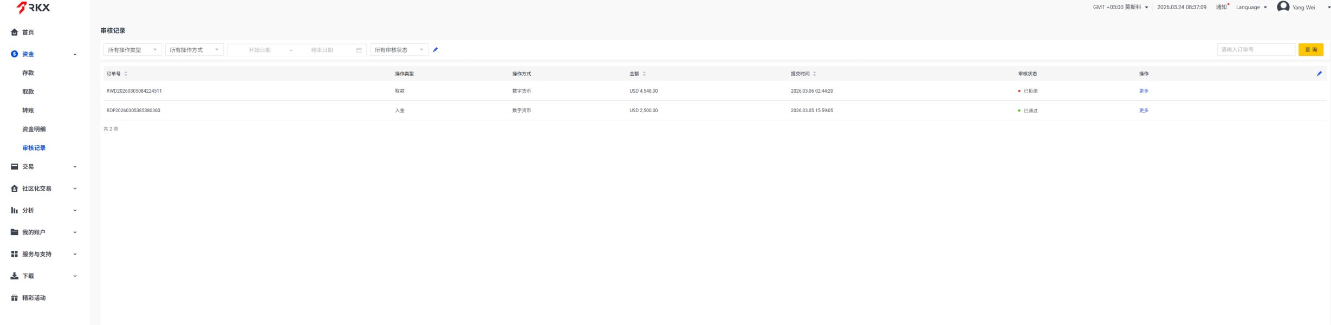
Task: Open the 所有操作类型 dropdown
Action: click(x=132, y=50)
